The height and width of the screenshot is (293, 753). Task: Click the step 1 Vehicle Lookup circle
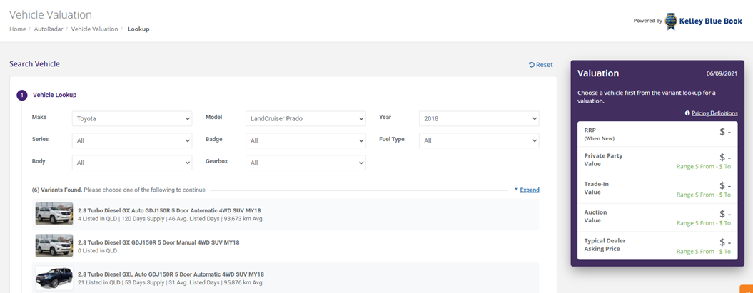tap(22, 95)
